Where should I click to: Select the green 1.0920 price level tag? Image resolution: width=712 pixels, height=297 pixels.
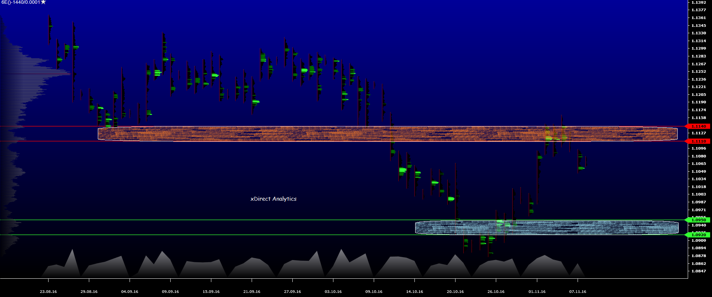[x=698, y=235]
